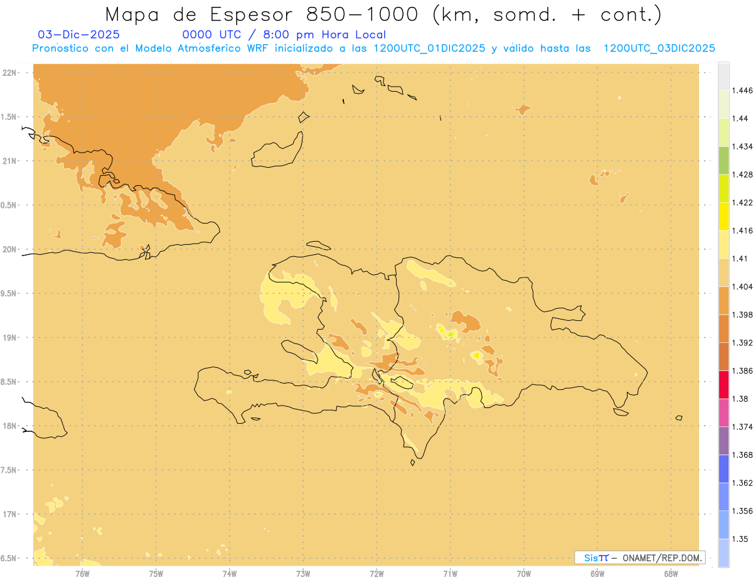Select the initialization stamp '1200UTC_01DIC2025'
The height and width of the screenshot is (582, 753).
point(429,48)
